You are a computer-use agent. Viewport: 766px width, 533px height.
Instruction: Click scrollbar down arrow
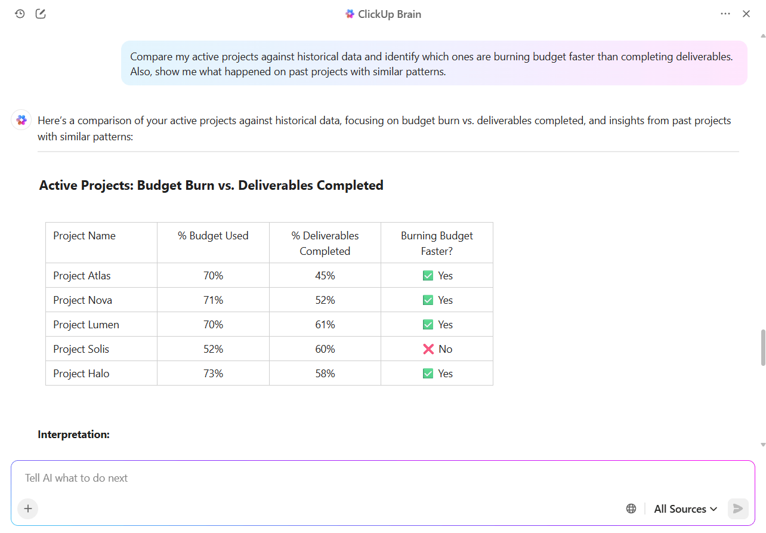coord(762,445)
